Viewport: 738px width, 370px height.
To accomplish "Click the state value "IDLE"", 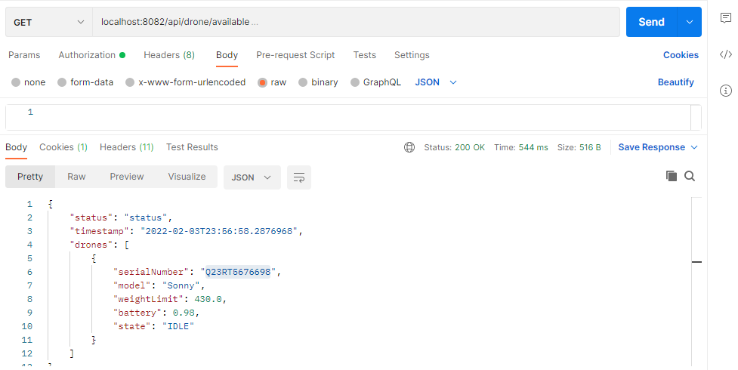I will pos(178,327).
